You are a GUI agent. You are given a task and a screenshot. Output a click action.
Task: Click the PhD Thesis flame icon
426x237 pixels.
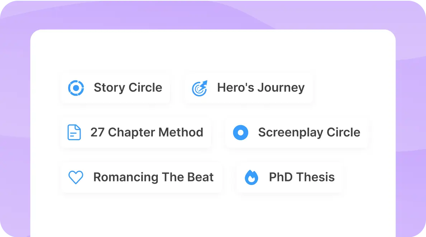point(251,177)
